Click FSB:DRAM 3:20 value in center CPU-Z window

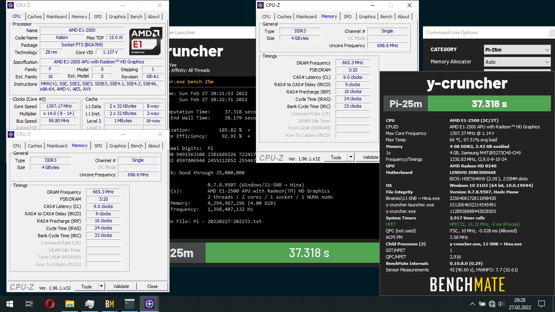[353, 70]
